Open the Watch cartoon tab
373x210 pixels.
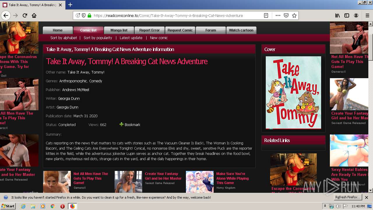click(x=241, y=30)
